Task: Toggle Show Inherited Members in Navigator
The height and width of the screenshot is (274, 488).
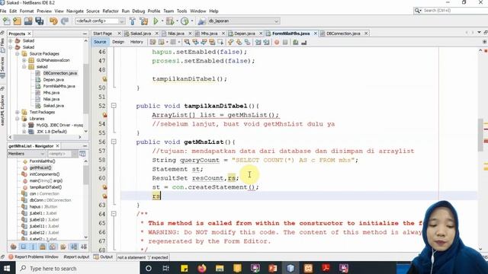Action: pyautogui.click(x=14, y=247)
